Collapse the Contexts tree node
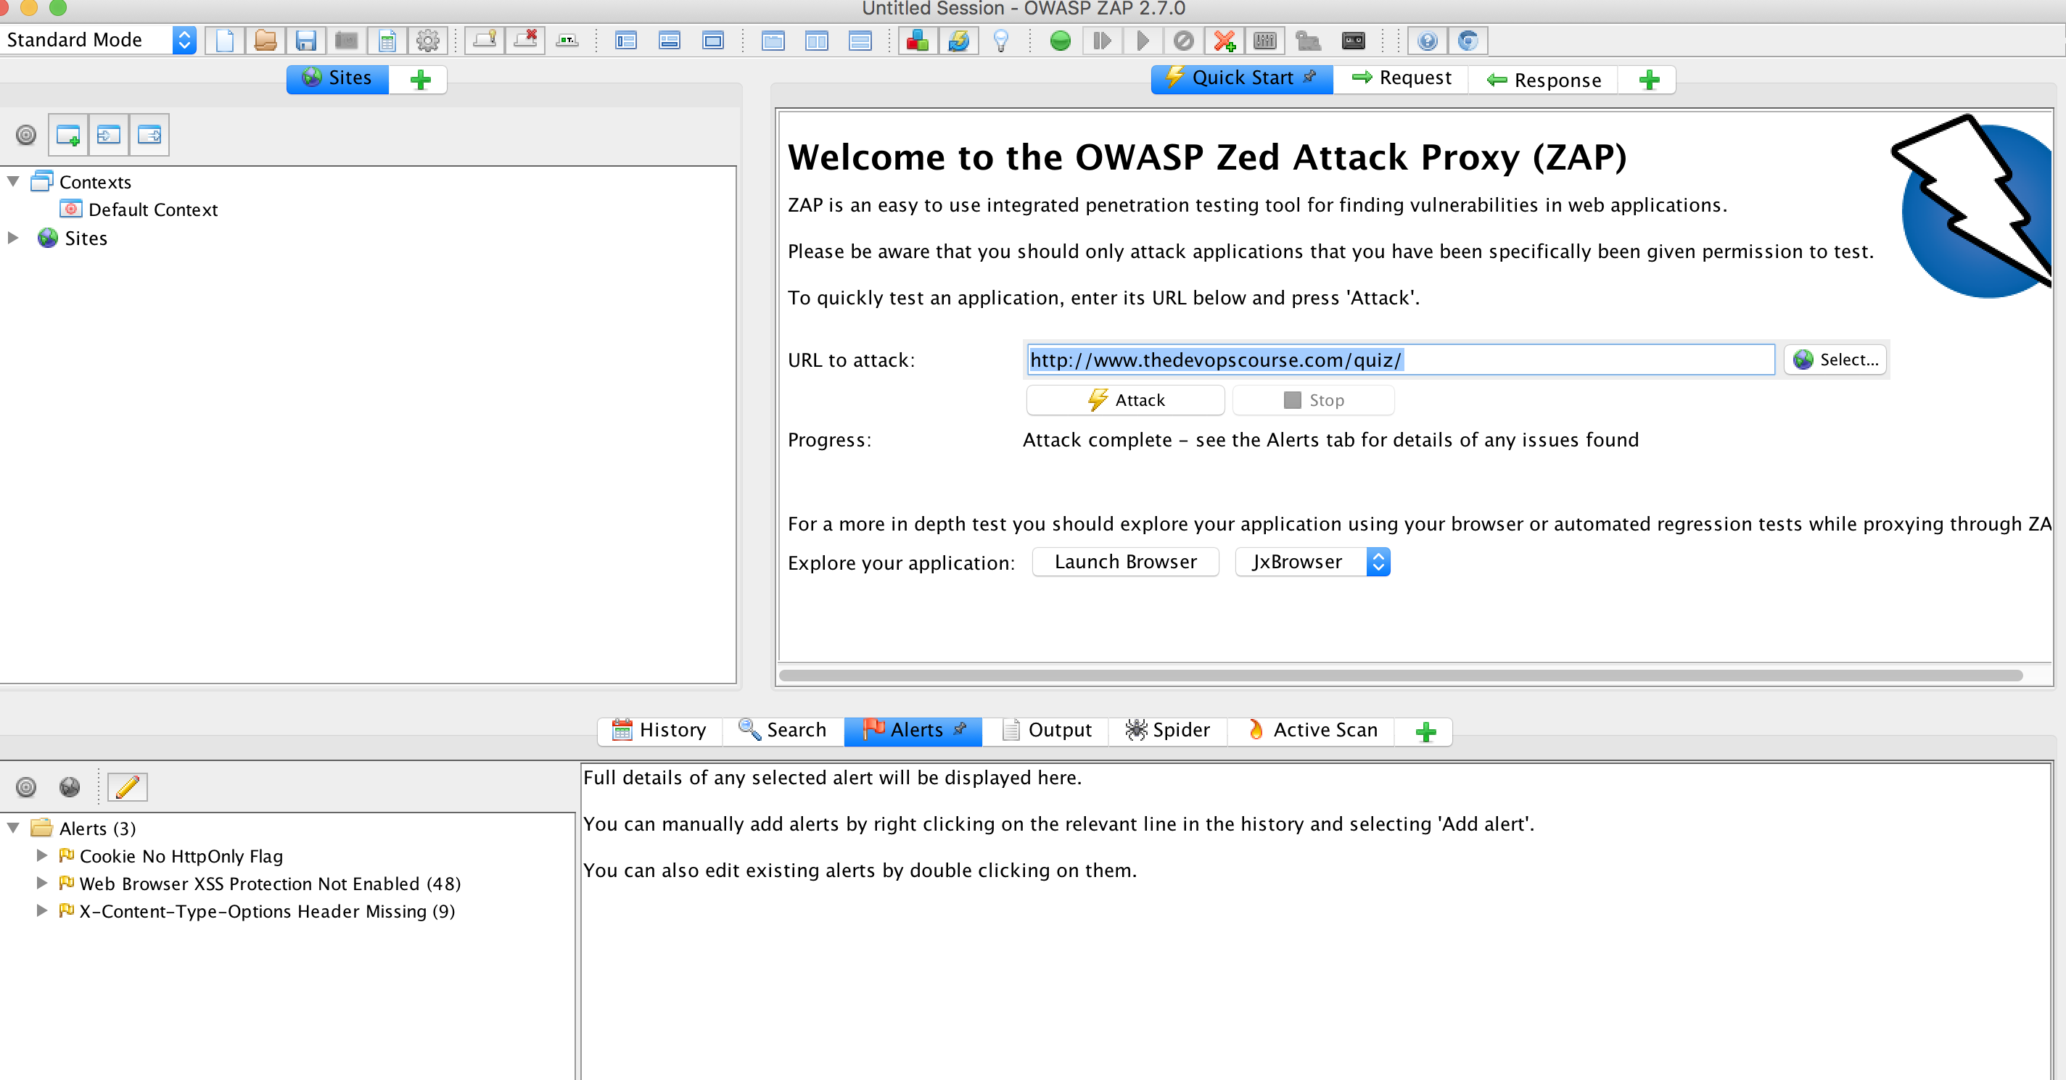 click(14, 181)
